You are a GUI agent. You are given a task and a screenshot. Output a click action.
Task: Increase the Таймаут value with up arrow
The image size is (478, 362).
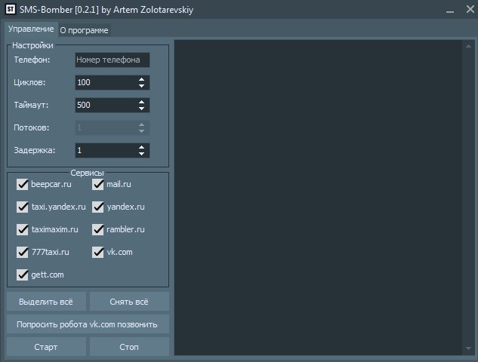141,101
